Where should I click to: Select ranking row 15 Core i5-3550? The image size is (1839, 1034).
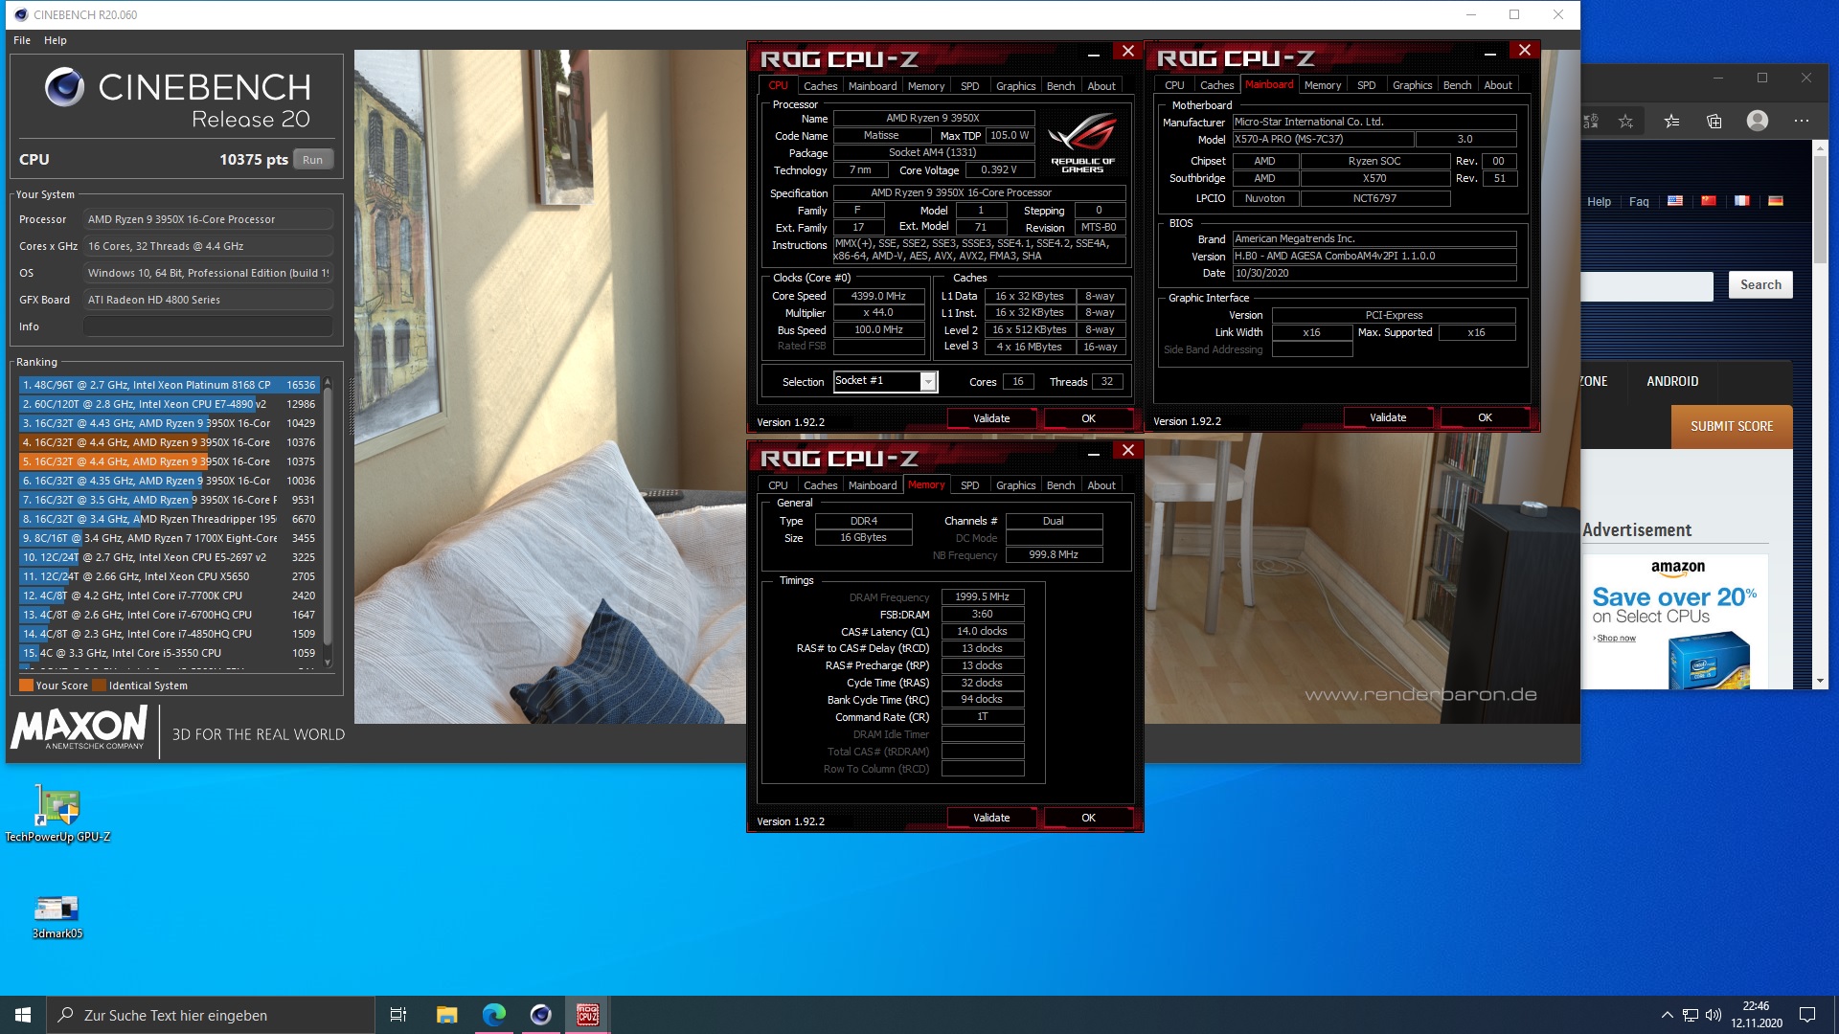pyautogui.click(x=169, y=653)
